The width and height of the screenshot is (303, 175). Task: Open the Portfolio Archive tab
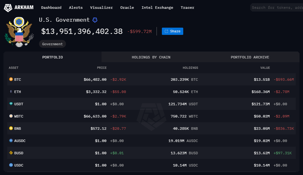250,57
